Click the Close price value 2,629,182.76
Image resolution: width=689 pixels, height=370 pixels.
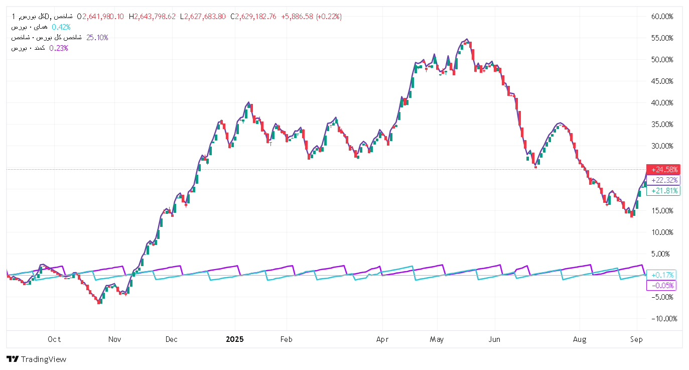pos(256,17)
